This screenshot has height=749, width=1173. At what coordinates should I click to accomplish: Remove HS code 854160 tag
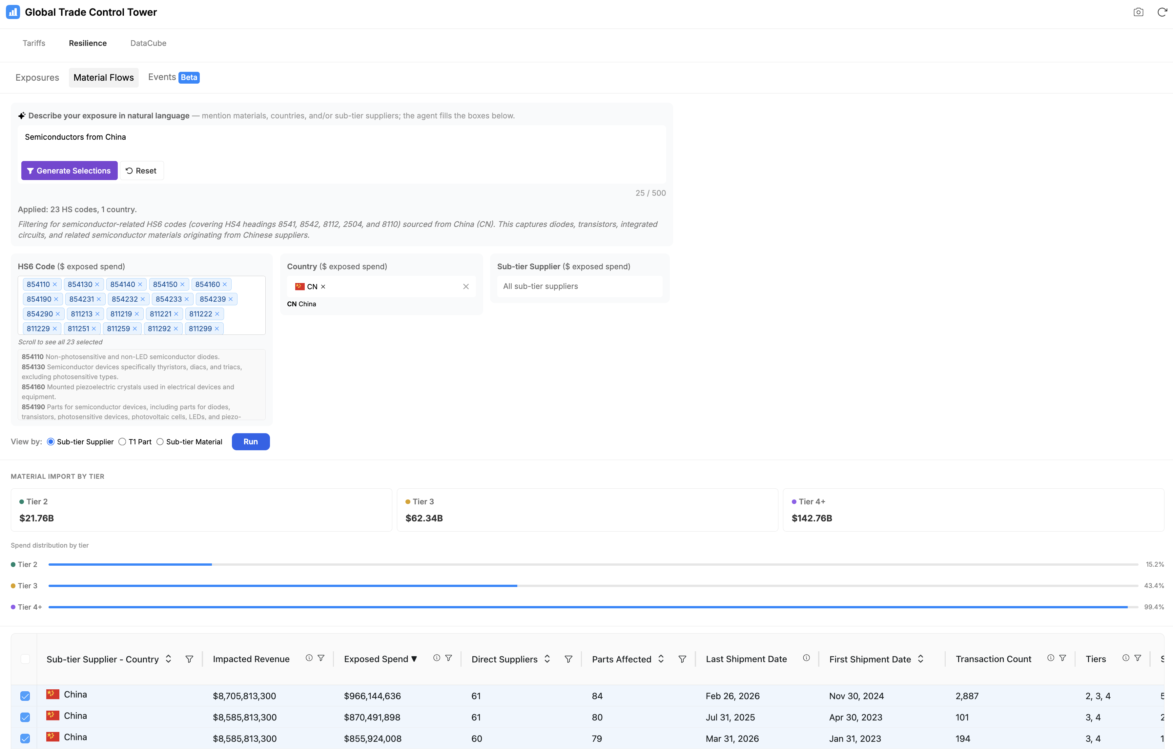pyautogui.click(x=225, y=284)
